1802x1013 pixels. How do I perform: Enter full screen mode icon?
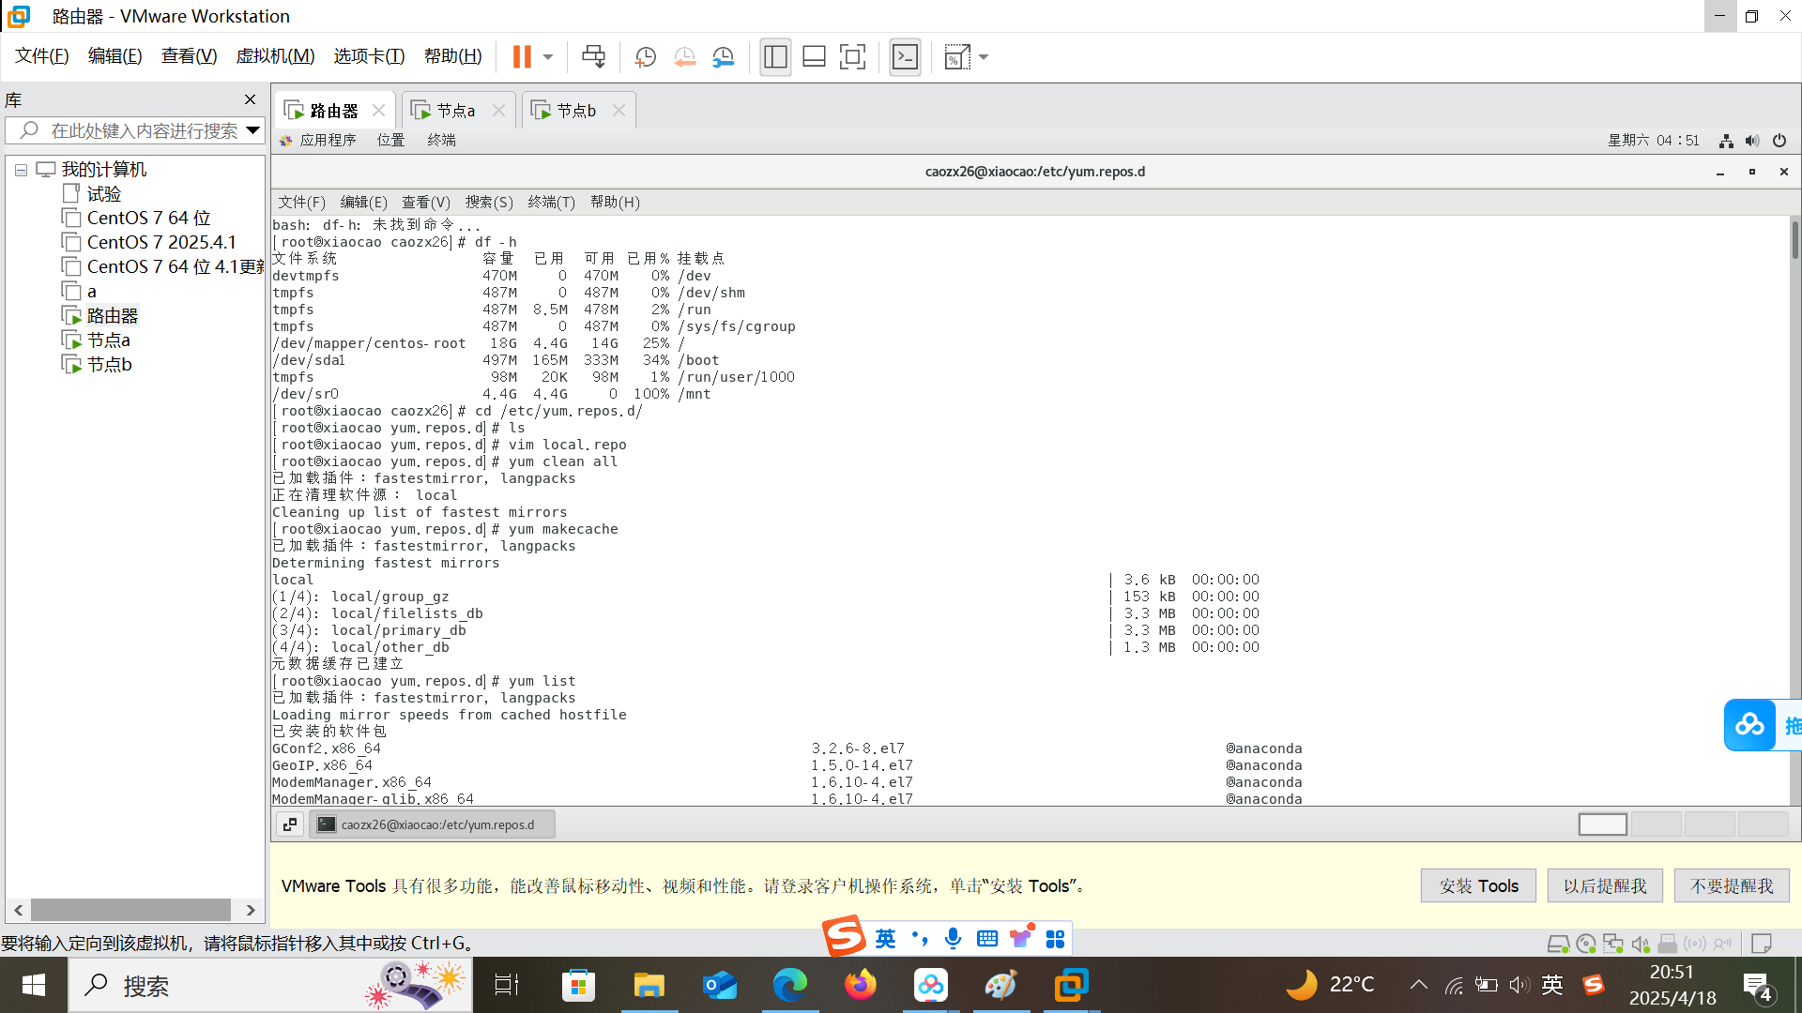pos(852,57)
